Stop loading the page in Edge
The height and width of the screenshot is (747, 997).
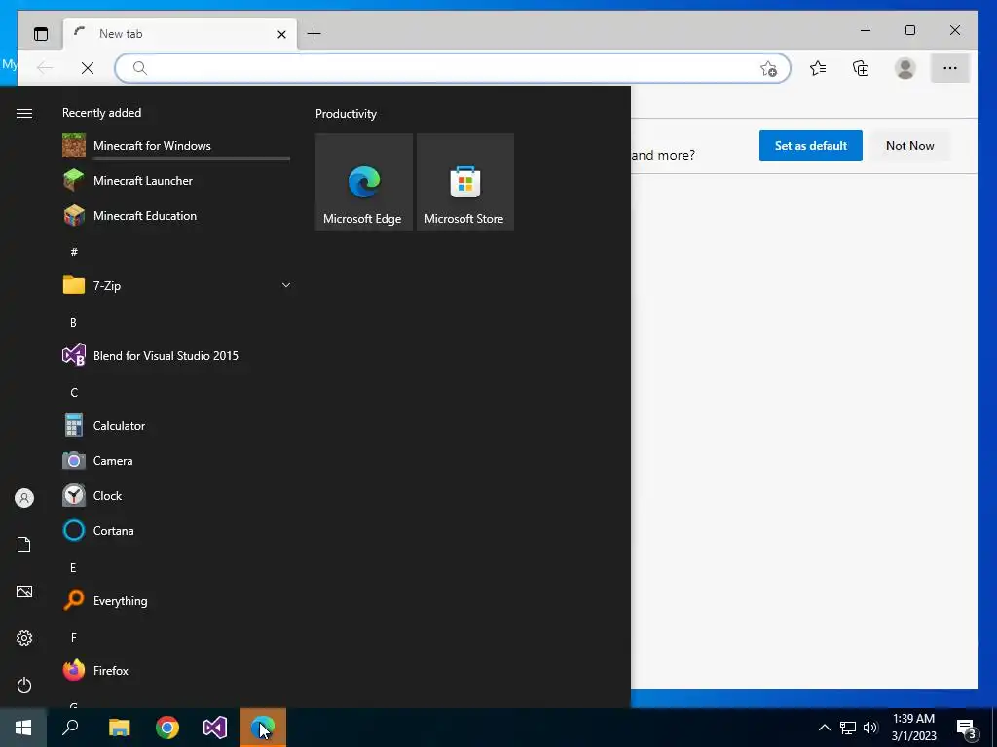[x=88, y=68]
